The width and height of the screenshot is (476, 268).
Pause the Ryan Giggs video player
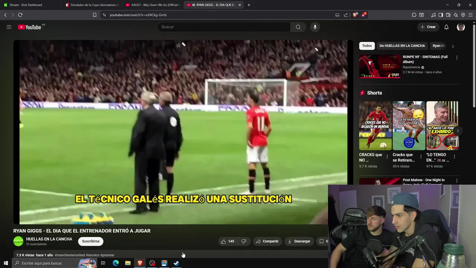click(x=183, y=132)
